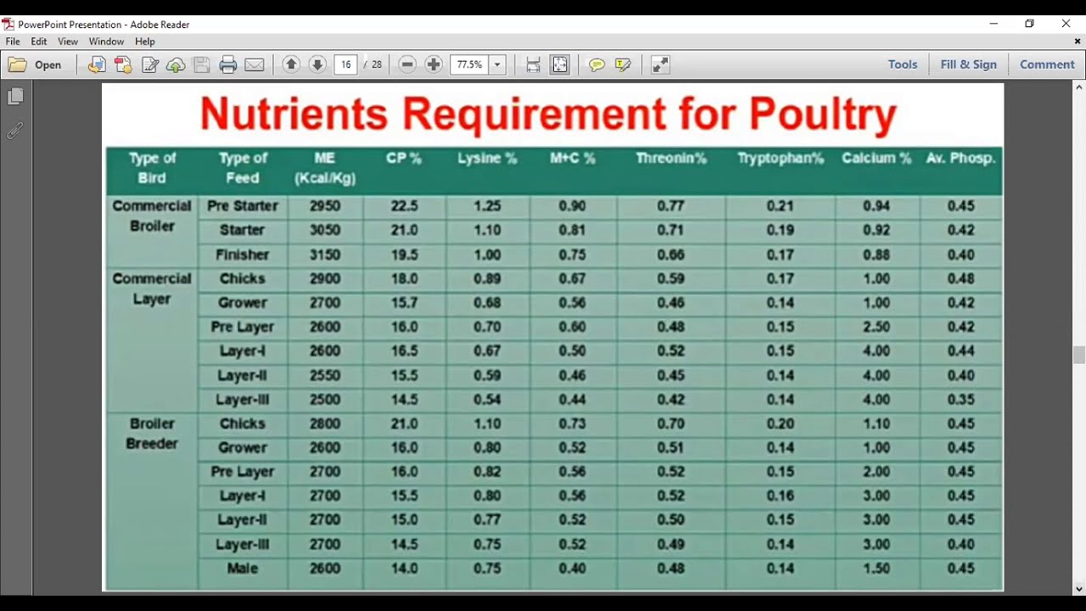The height and width of the screenshot is (611, 1086).
Task: Select the highlight text tool icon
Action: click(623, 64)
